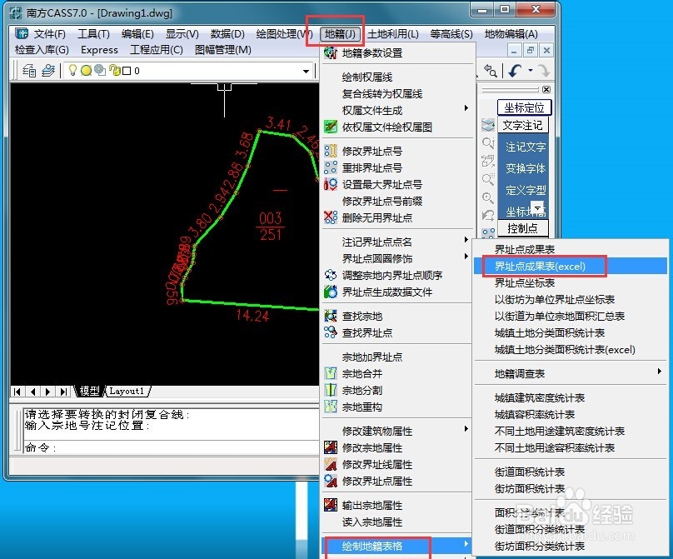
Task: Click the 输出宗地属性 icon
Action: pos(331,506)
